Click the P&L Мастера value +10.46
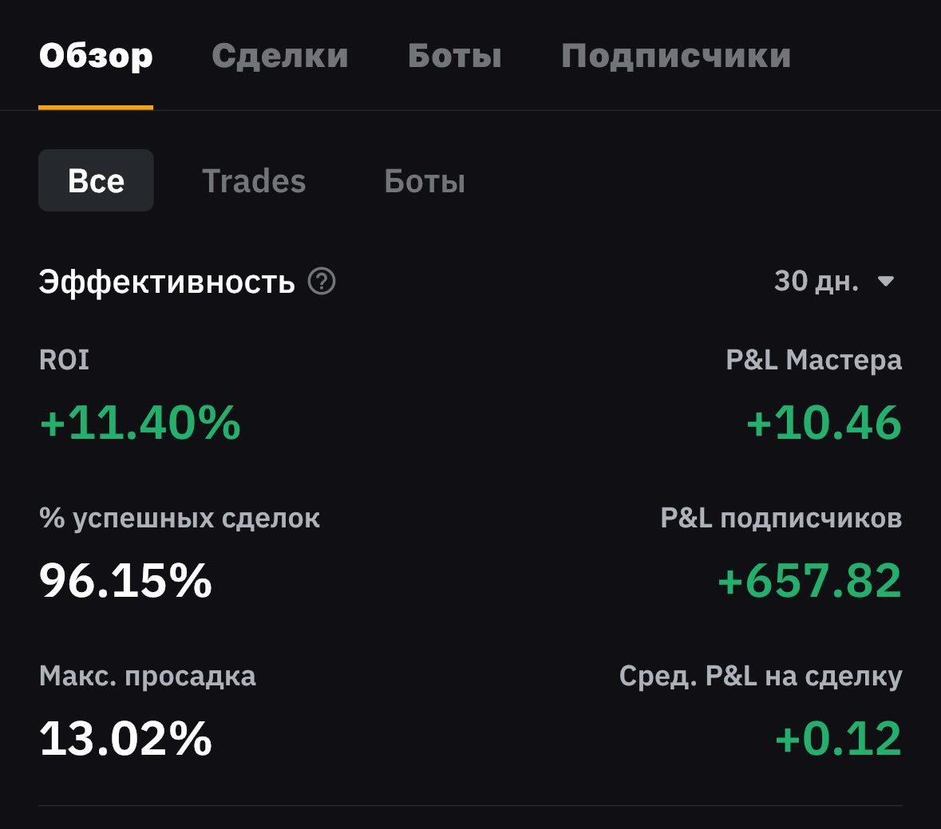The height and width of the screenshot is (829, 941). pos(824,422)
